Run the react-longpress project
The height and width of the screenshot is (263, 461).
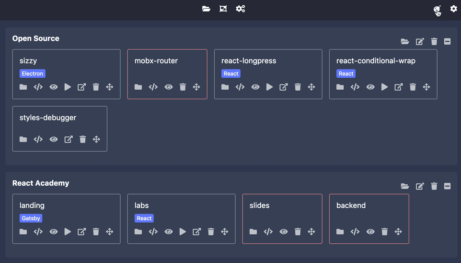click(270, 87)
